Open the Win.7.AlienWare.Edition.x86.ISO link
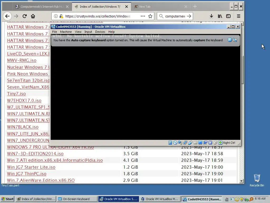270x203 pixels. click(x=41, y=180)
